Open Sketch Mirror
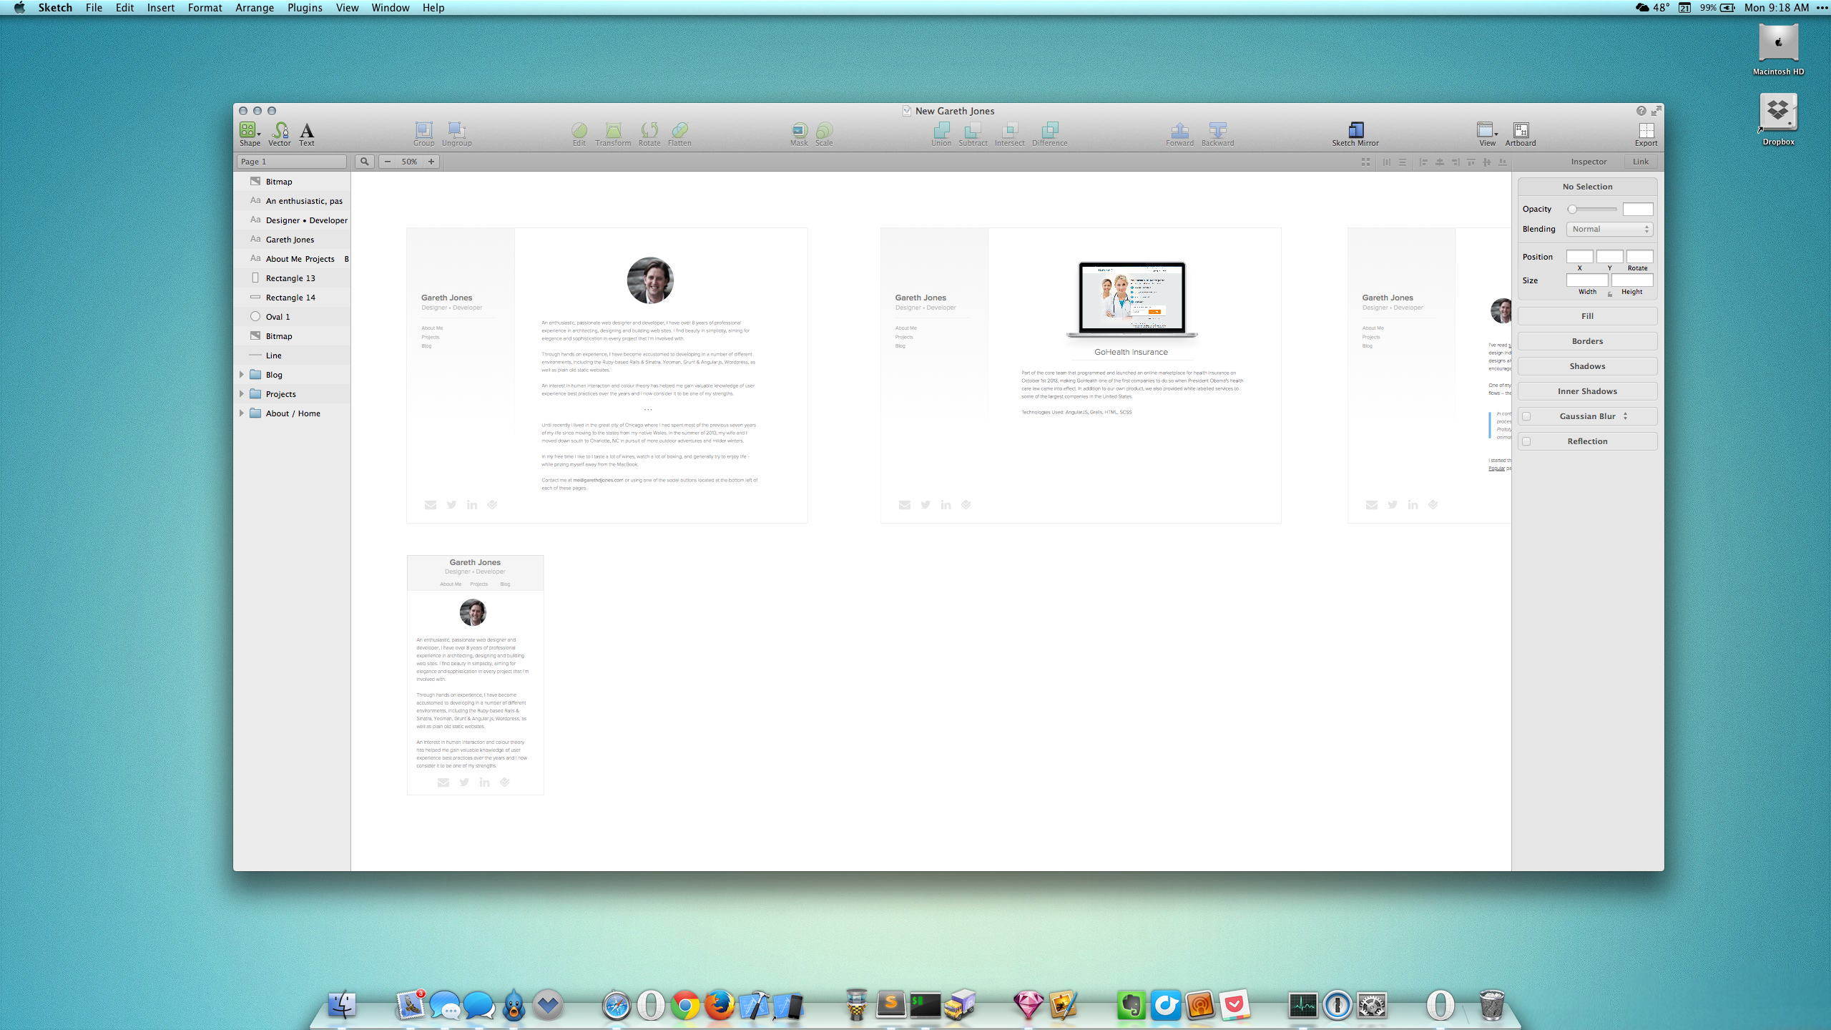The image size is (1831, 1030). [1355, 133]
